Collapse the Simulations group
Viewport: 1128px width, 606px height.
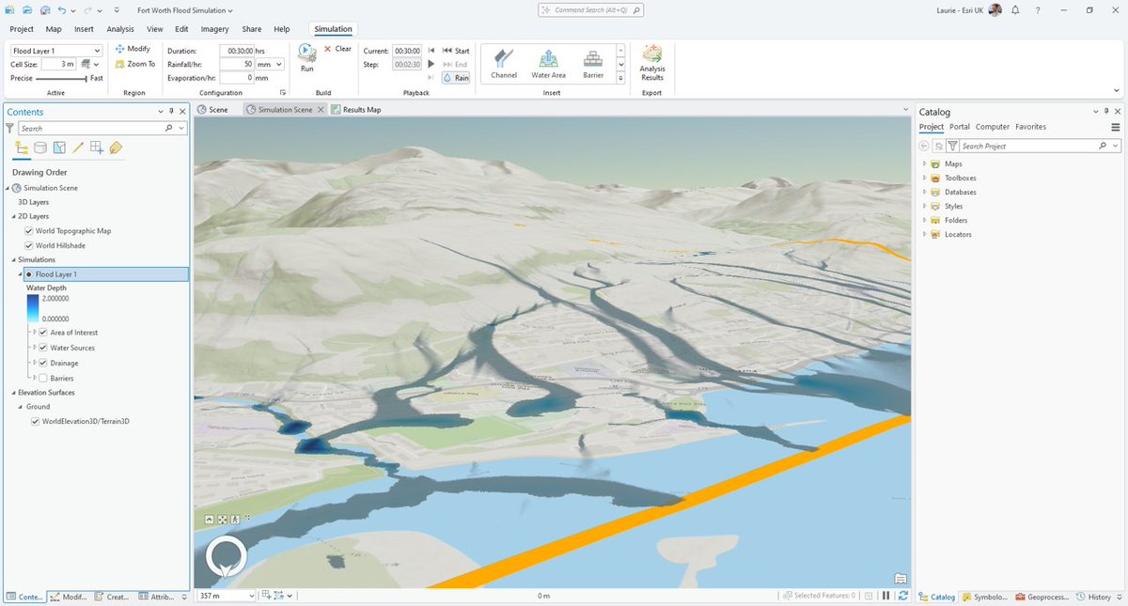tap(13, 259)
